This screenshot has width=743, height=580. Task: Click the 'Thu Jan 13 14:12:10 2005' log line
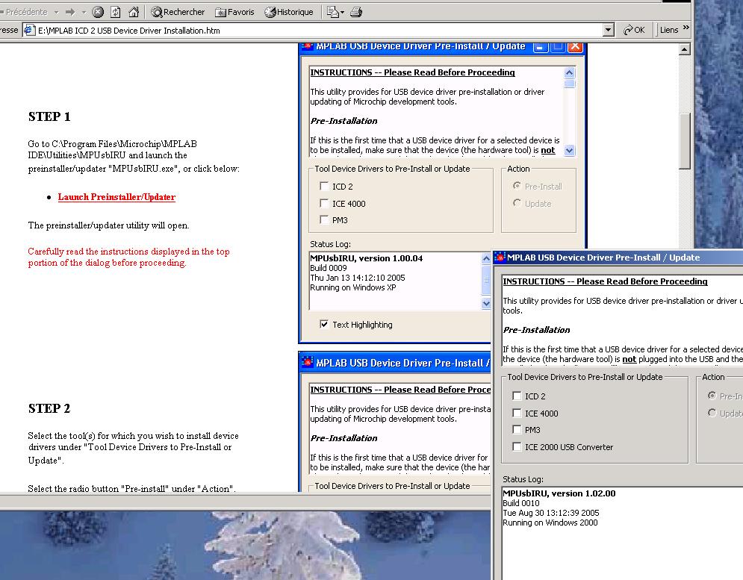(x=358, y=278)
